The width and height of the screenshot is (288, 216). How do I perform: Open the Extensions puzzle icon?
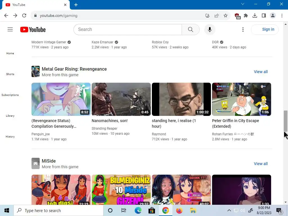pyautogui.click(x=246, y=16)
